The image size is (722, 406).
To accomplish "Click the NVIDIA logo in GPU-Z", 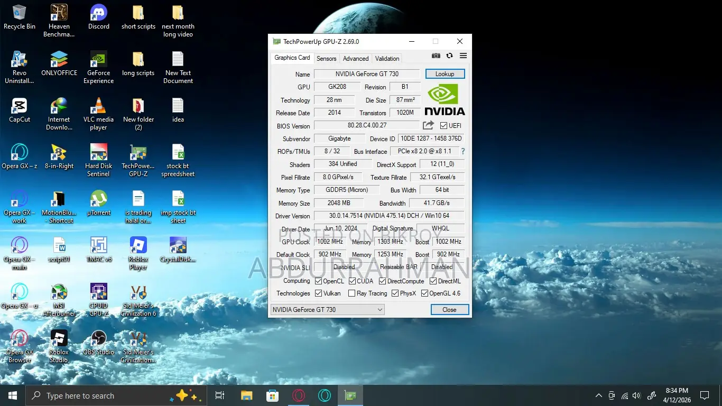I will [445, 100].
